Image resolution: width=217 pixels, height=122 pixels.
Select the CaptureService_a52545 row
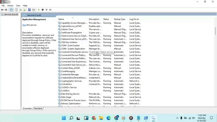99,26
